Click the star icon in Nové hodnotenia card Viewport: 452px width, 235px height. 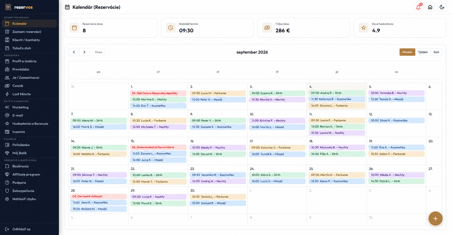coord(364,28)
